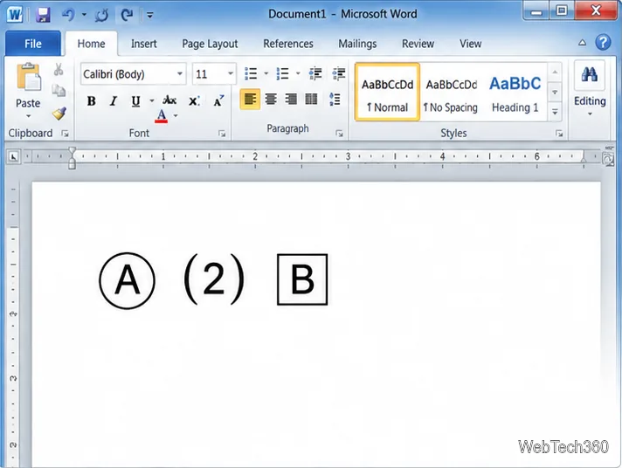
Task: Decrease paragraph indent
Action: (x=315, y=73)
